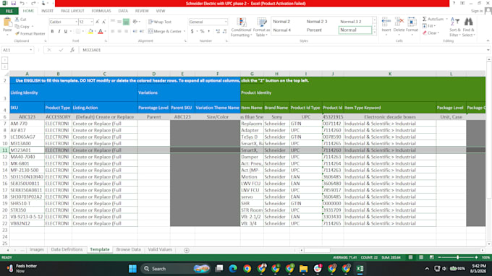
Task: Open the Valid Values sheet tab
Action: click(160, 250)
